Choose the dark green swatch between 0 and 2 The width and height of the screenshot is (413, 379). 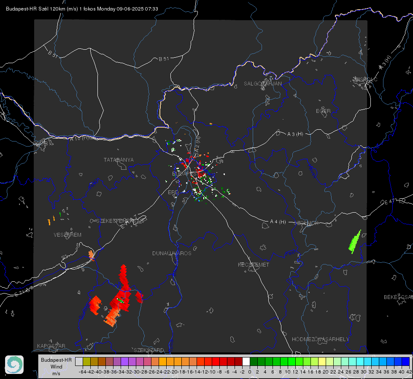pos(254,361)
